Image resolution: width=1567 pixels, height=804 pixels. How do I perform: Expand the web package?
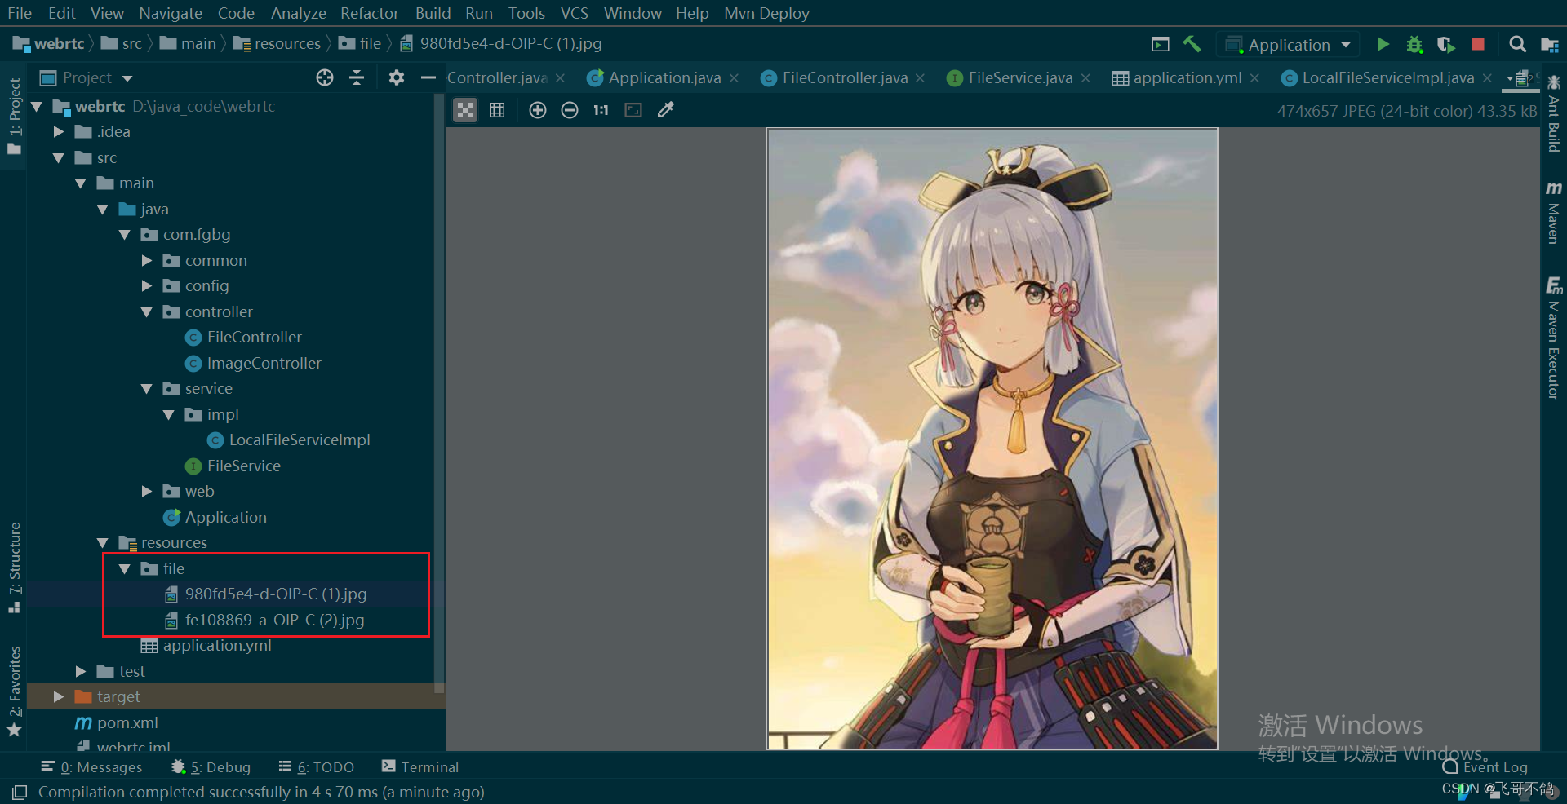(147, 491)
